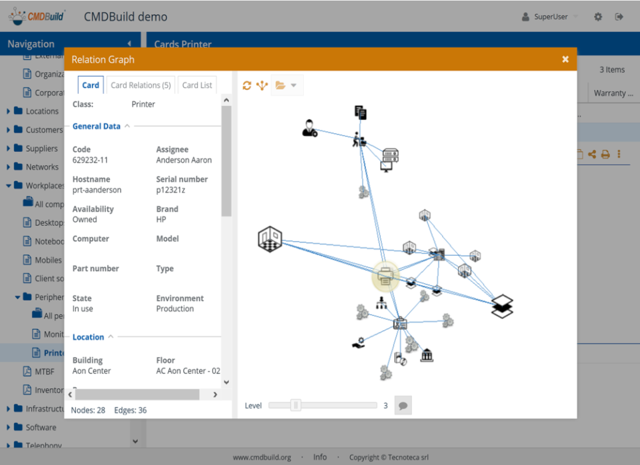The image size is (640, 465).
Task: Select the large room cube node
Action: tap(270, 239)
